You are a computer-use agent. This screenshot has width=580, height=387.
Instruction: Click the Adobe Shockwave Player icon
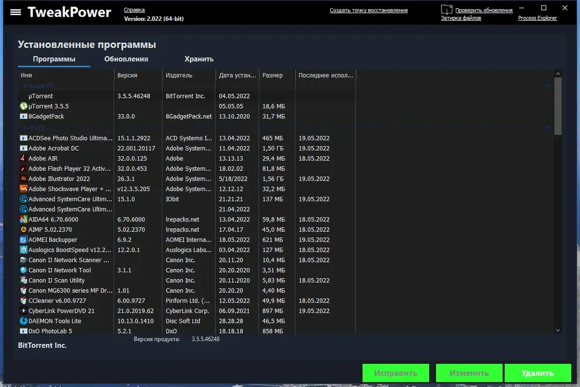coord(23,189)
